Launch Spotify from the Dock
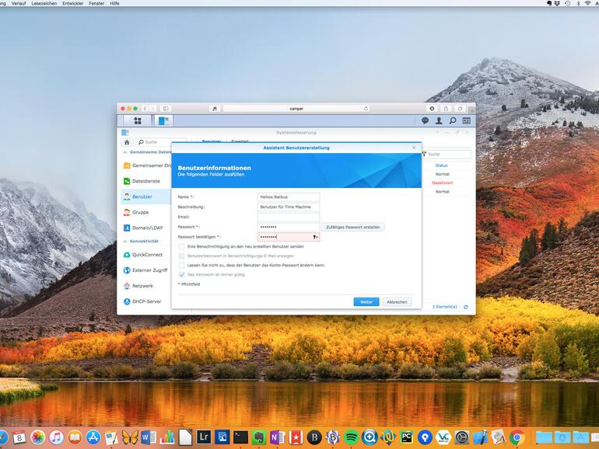This screenshot has height=449, width=599. click(x=351, y=437)
